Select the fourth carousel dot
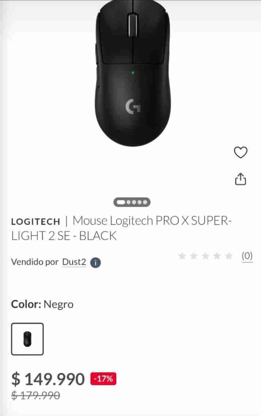Viewport: 261px width, 416px height. coord(139,202)
